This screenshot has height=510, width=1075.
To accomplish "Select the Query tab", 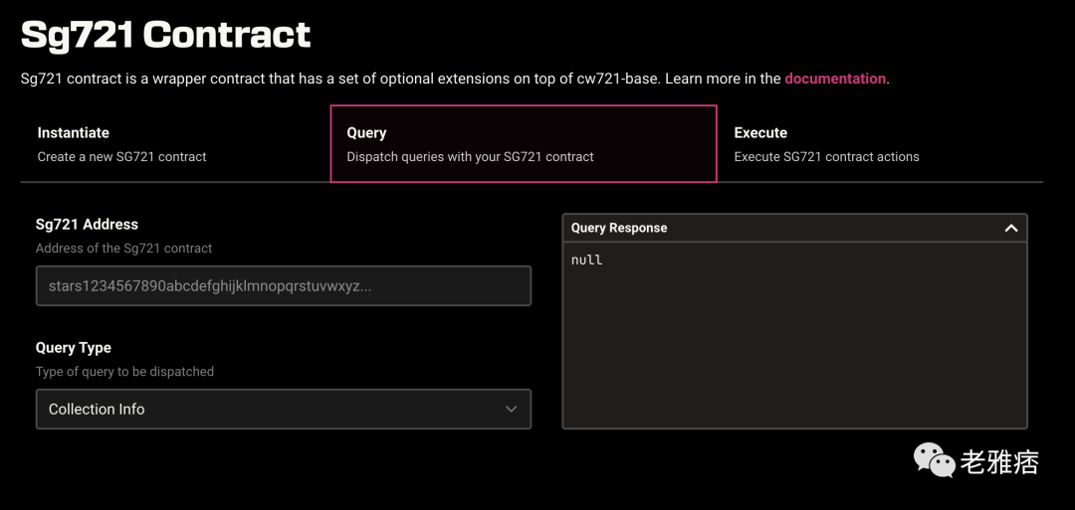I will (523, 144).
